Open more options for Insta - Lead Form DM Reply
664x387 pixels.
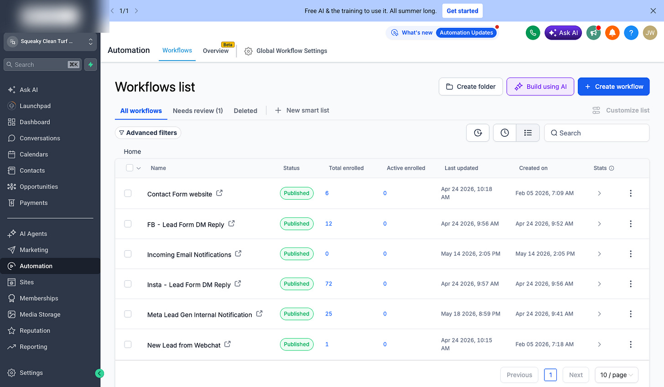point(631,284)
